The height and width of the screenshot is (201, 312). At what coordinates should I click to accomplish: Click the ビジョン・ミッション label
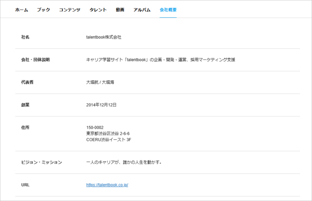[42, 162]
